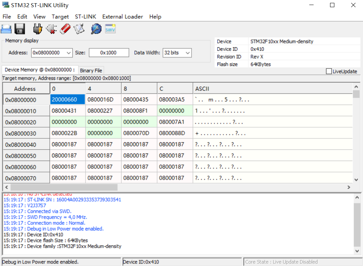Select row address 0x08000020
This screenshot has width=363, height=266.
(x=26, y=122)
